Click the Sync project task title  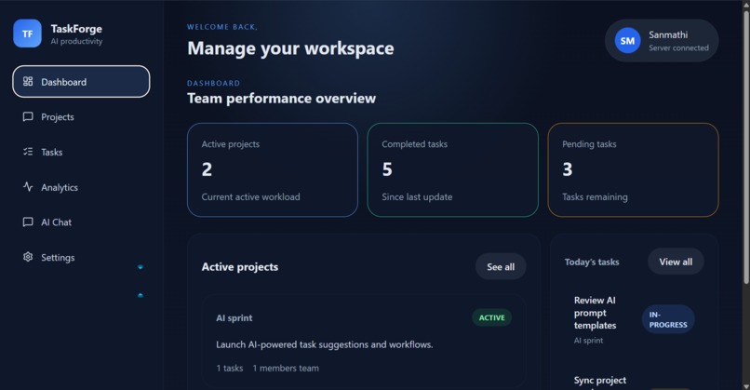click(x=600, y=381)
